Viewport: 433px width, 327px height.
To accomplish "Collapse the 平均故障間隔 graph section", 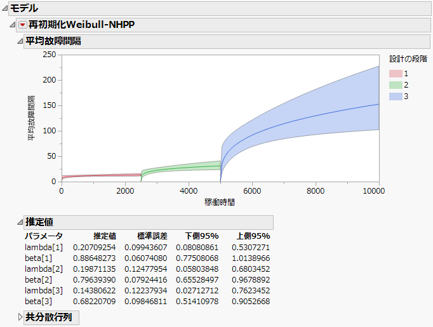I will click(20, 41).
